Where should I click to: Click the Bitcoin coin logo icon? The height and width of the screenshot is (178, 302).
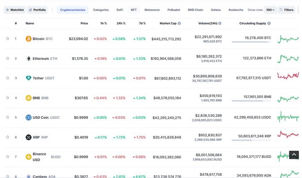tap(29, 39)
